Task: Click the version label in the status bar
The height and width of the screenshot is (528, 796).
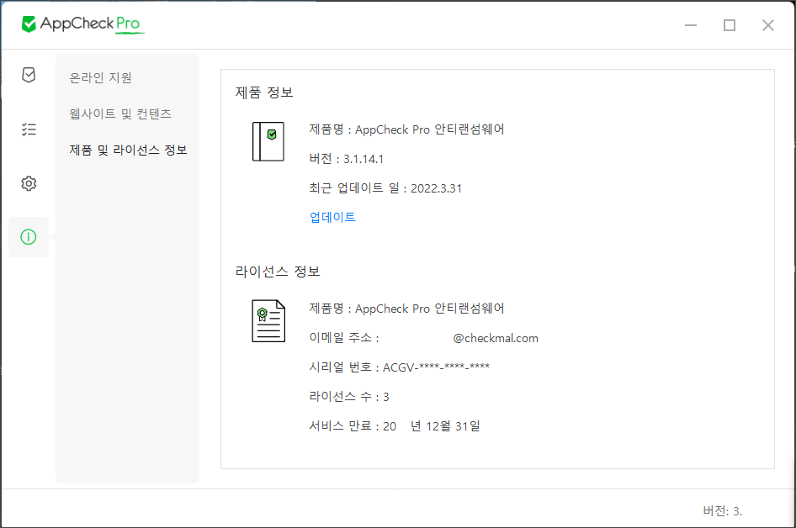Action: click(x=722, y=510)
